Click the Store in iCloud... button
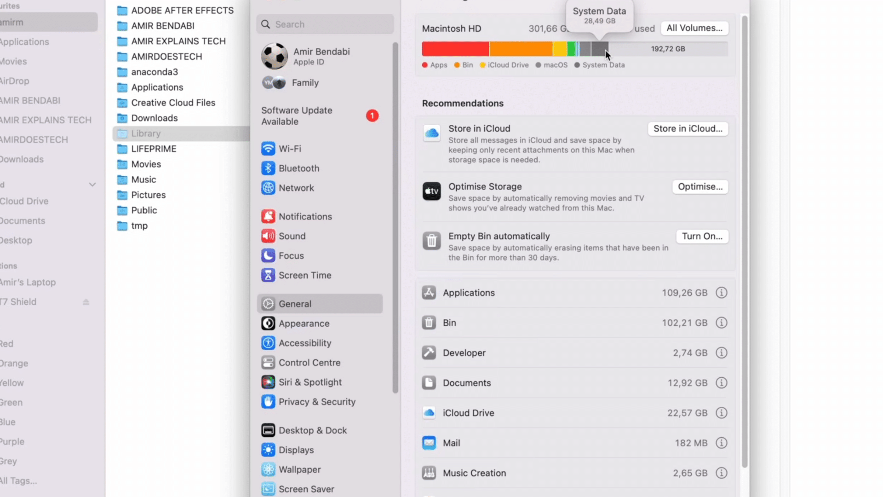Screen dimensions: 883x497 [688, 129]
